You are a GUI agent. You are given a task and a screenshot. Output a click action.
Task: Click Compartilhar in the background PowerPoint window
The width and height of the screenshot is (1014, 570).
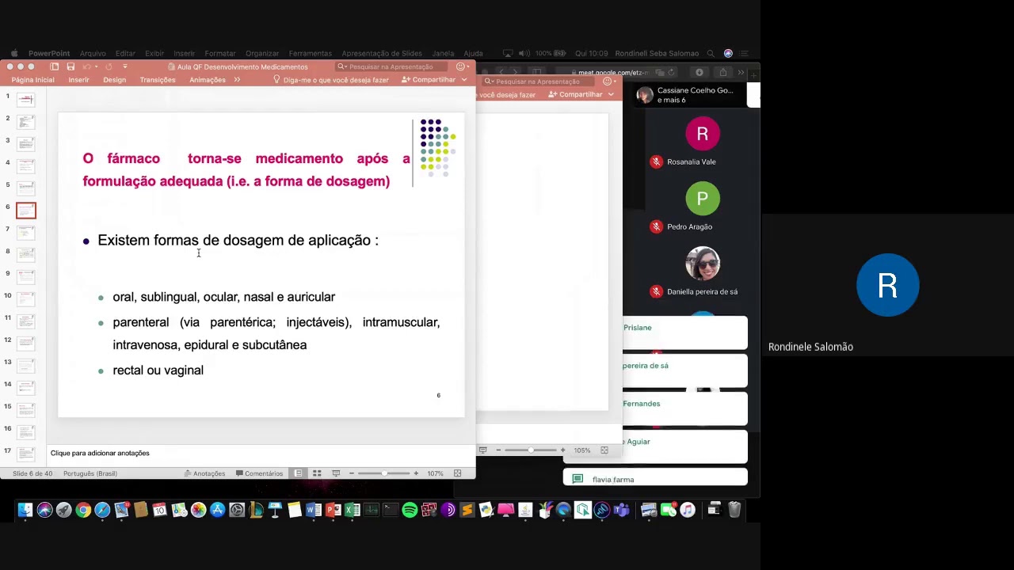(x=576, y=94)
